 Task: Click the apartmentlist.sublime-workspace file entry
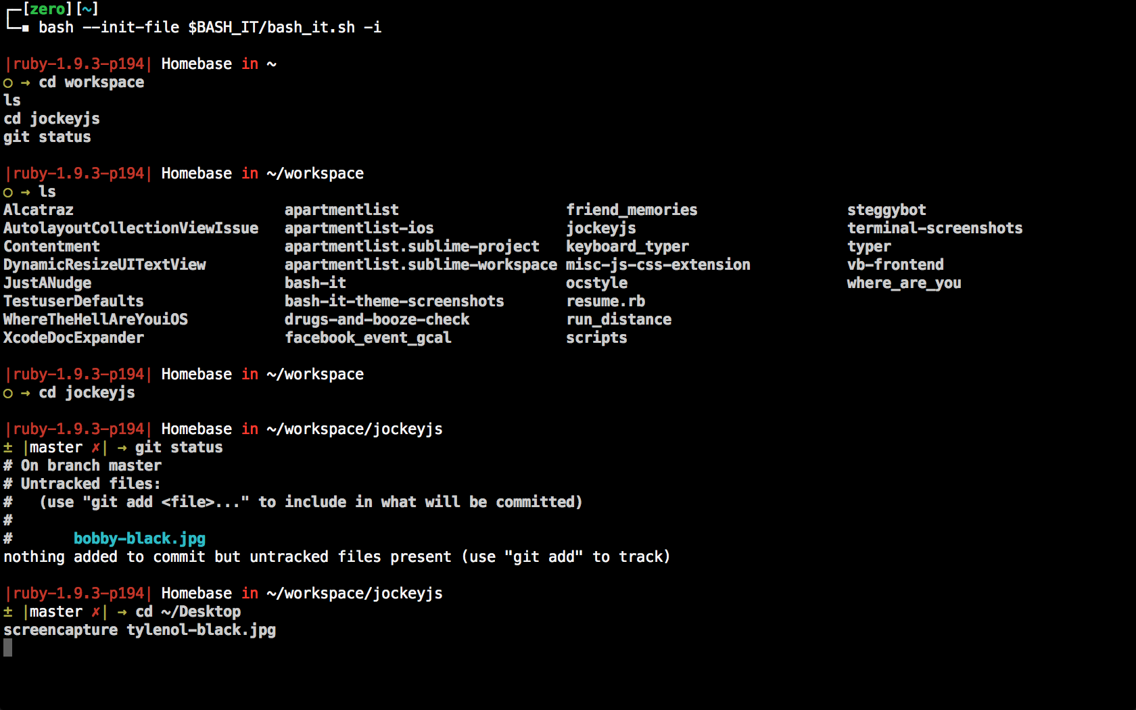[421, 265]
